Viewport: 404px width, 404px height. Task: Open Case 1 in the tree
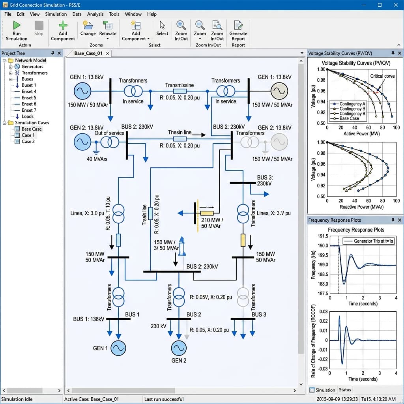click(x=28, y=135)
